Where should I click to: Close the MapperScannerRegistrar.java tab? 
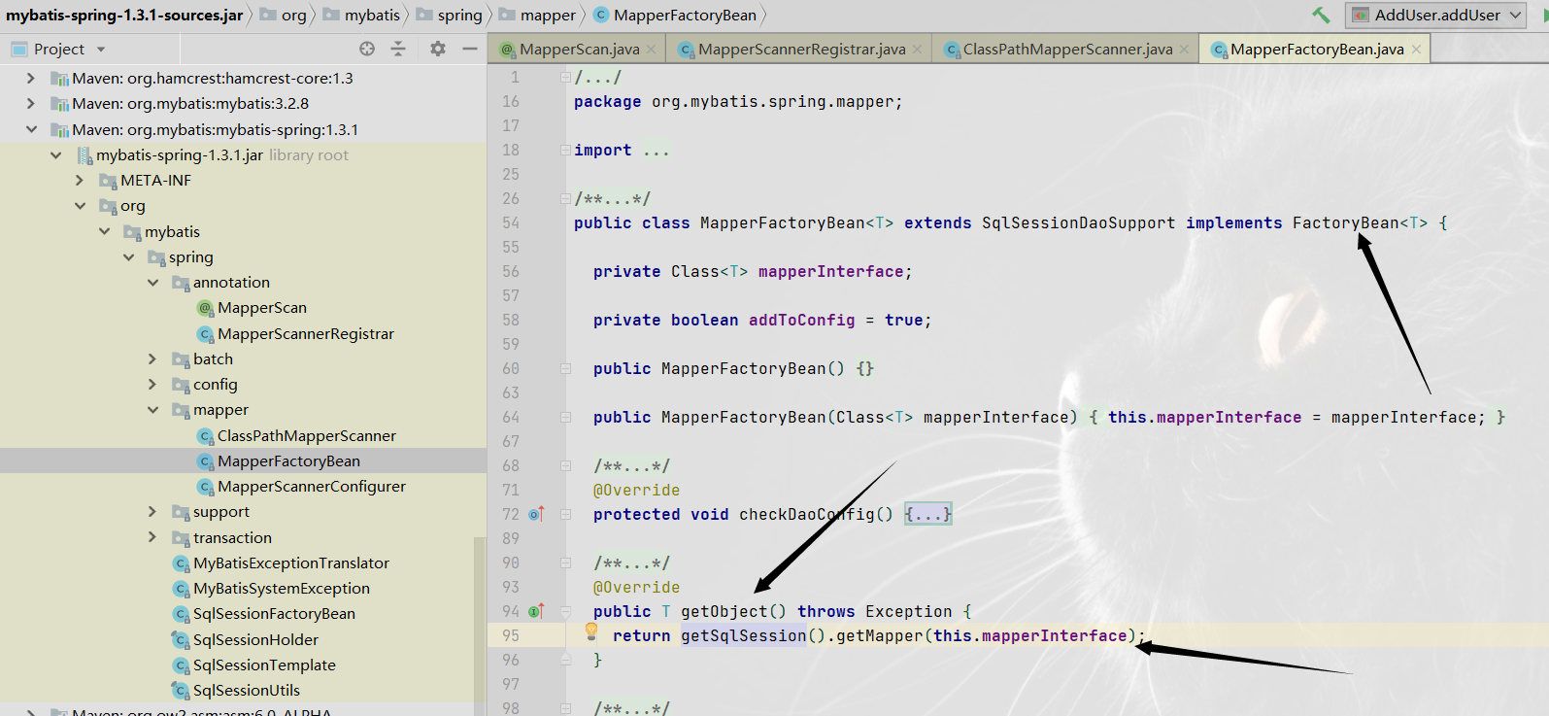917,50
